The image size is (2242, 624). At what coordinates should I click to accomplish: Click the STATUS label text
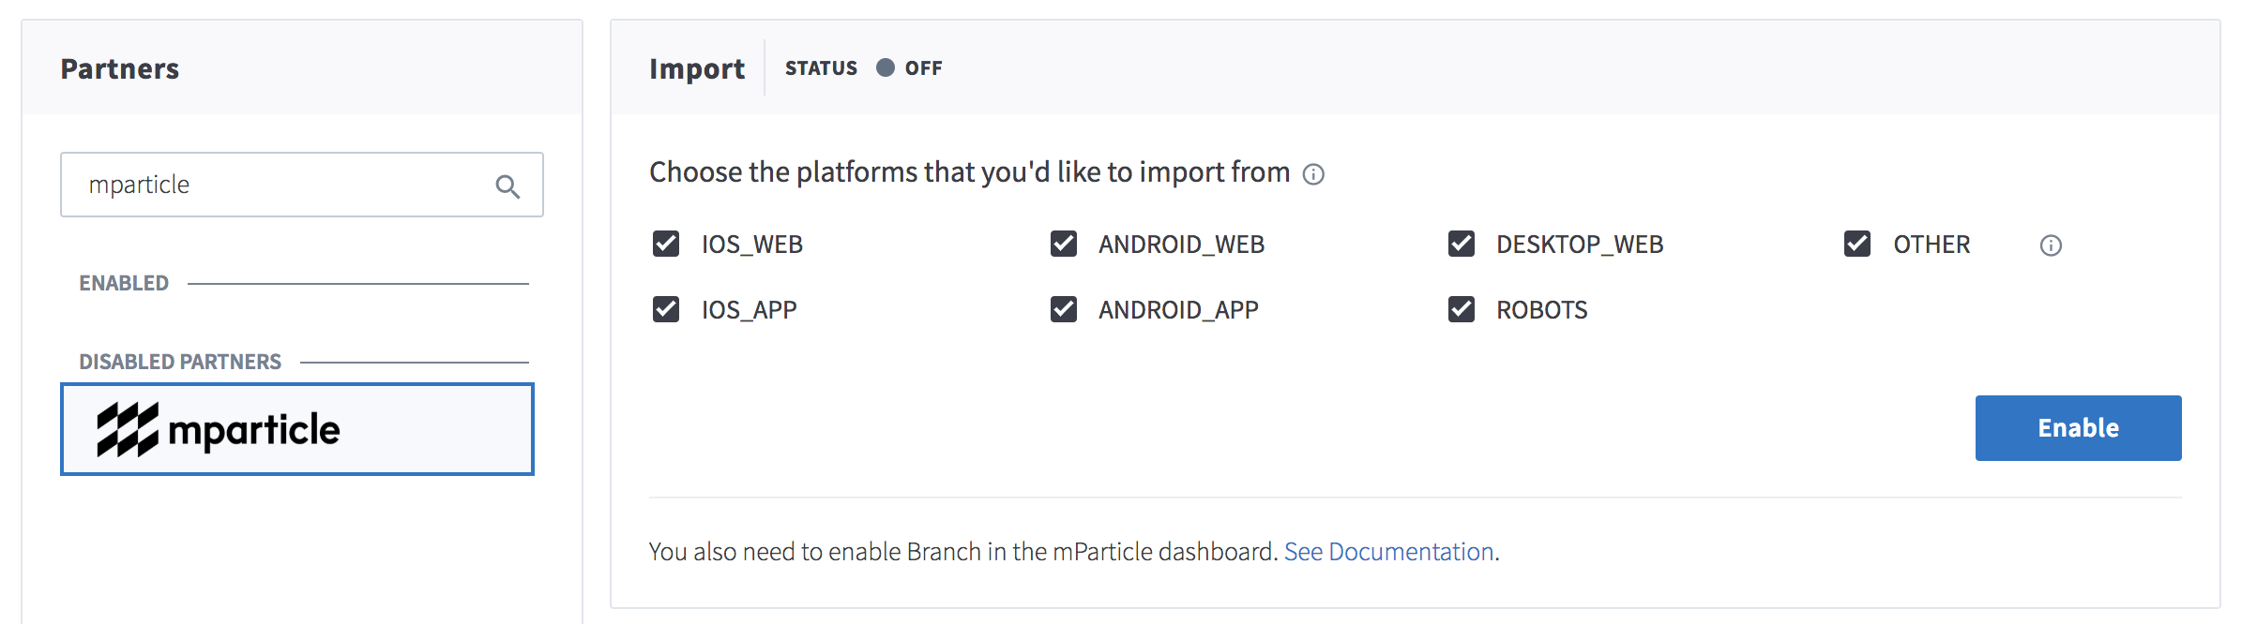tap(821, 68)
